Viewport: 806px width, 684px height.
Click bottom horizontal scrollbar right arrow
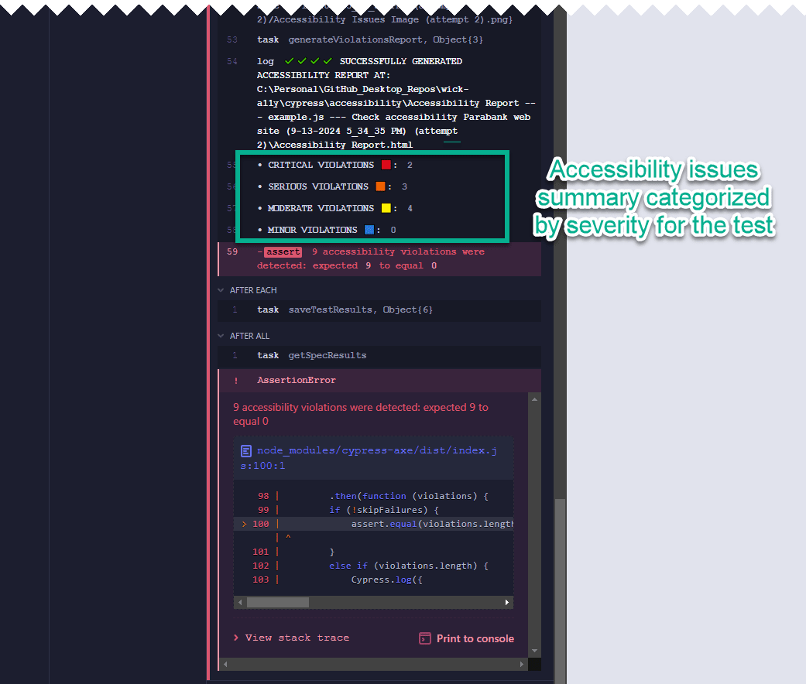pos(522,665)
